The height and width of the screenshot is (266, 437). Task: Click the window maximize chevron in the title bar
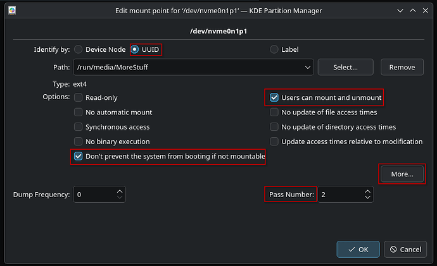click(413, 11)
